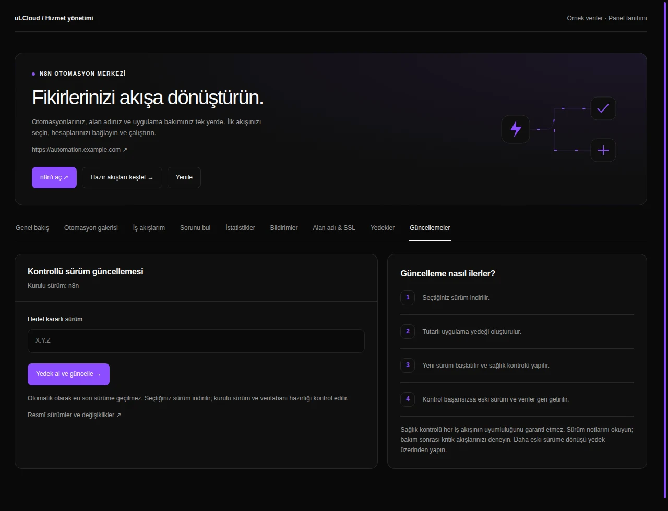Click the plus node icon
The height and width of the screenshot is (511, 668).
603,150
